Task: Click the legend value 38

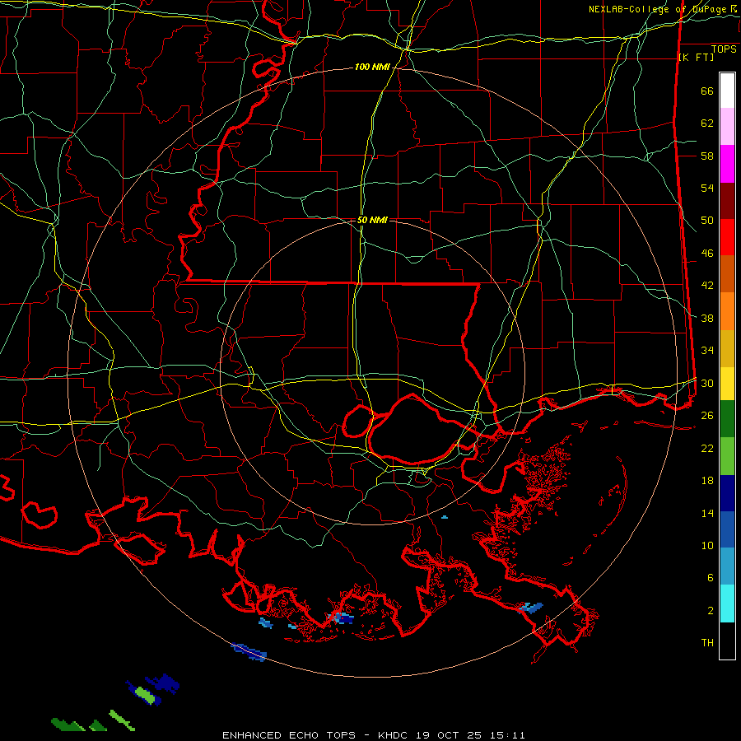Action: (x=707, y=318)
